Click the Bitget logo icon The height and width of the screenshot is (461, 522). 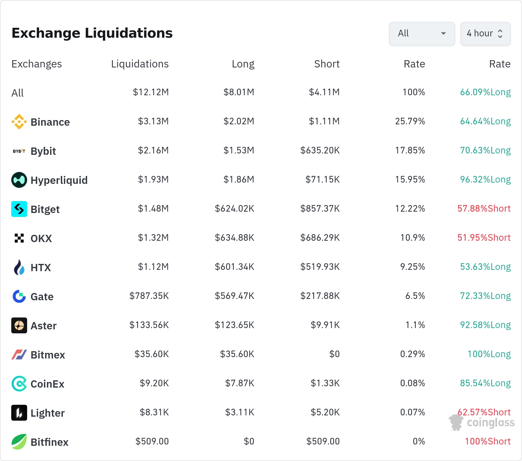point(19,209)
